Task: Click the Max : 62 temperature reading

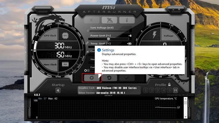Action: [53, 99]
